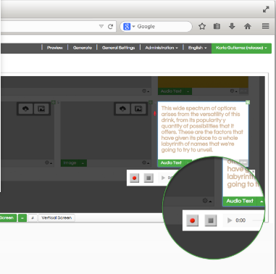Expand the arrow beside the Image button
The image size is (276, 274).
[x=83, y=163]
